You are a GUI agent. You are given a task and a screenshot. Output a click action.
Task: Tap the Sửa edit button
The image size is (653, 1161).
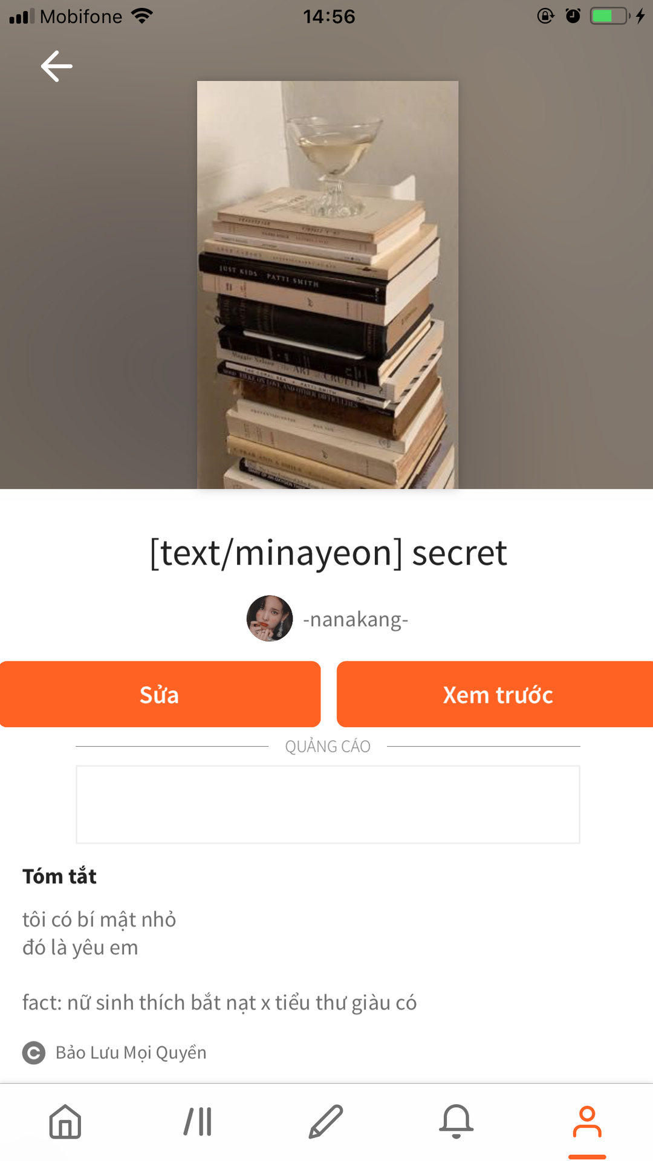tap(160, 694)
